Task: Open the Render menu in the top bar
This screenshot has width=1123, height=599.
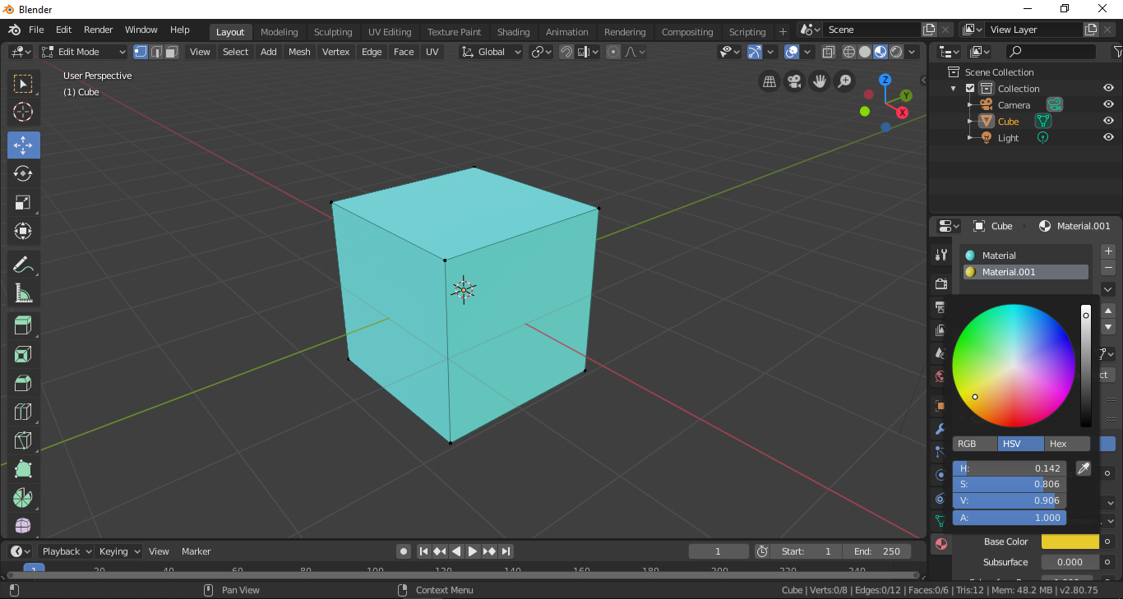Action: coord(98,30)
